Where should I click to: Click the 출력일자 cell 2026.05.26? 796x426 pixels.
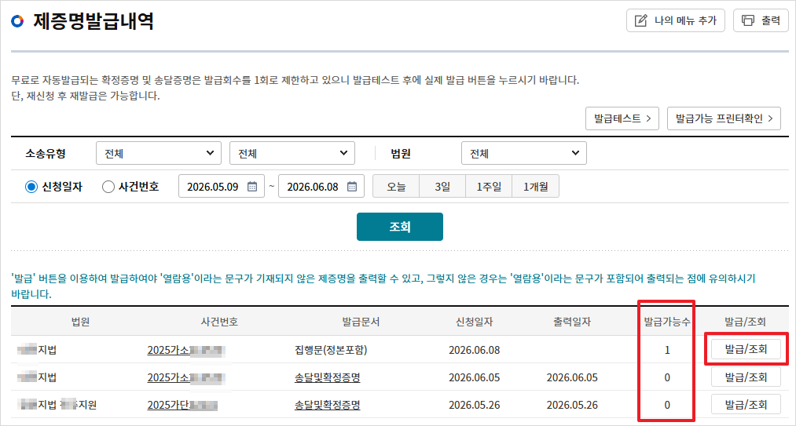click(572, 405)
